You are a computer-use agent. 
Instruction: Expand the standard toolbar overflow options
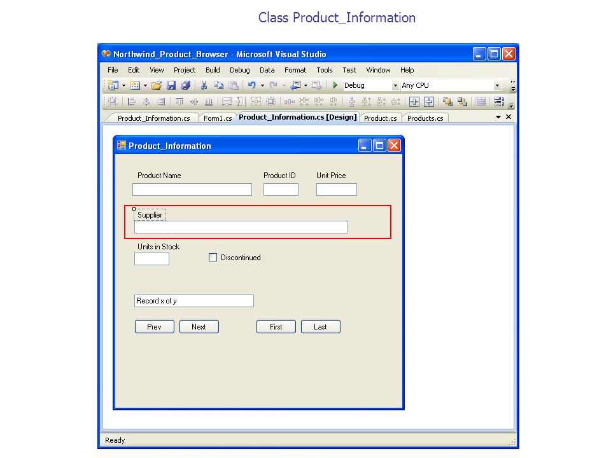513,86
